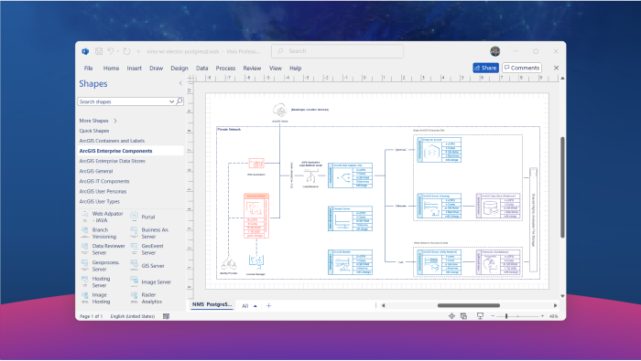Click the Share button
The width and height of the screenshot is (641, 361).
point(485,68)
